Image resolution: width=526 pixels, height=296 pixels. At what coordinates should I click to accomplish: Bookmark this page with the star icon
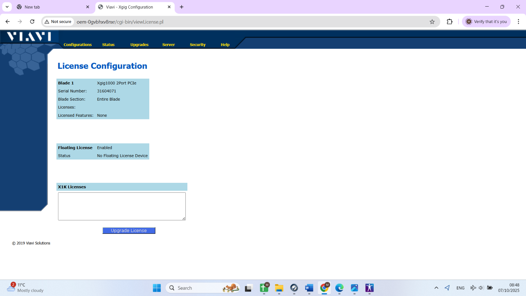tap(432, 22)
